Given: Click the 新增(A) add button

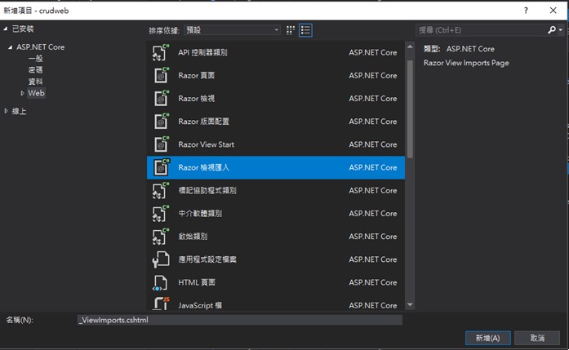Looking at the screenshot, I should pyautogui.click(x=488, y=338).
